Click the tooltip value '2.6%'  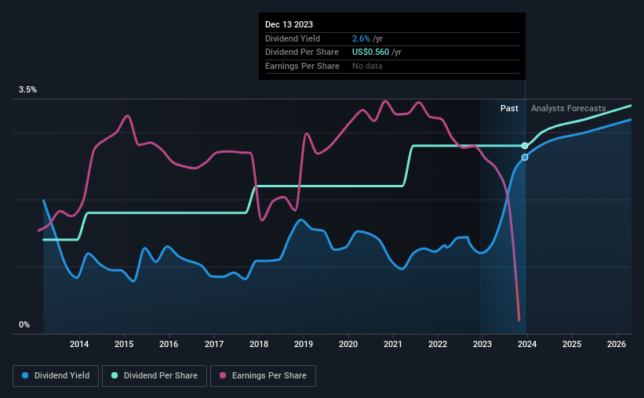point(361,38)
